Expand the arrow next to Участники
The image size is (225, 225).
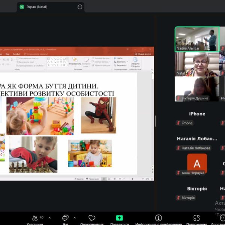pos(49,218)
